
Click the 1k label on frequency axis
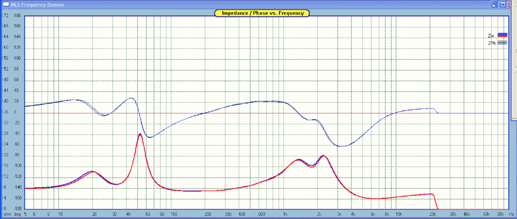(285, 214)
